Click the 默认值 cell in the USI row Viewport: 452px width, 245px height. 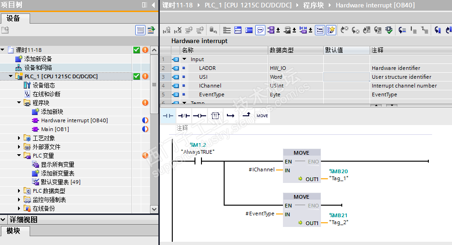pos(346,77)
